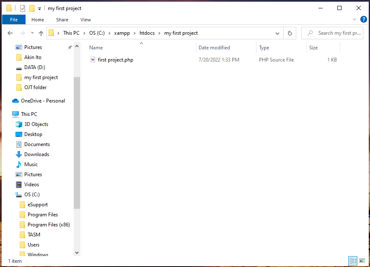Viewport: 370px width, 267px height.
Task: Click the New folder quick access icon
Action: click(32, 8)
